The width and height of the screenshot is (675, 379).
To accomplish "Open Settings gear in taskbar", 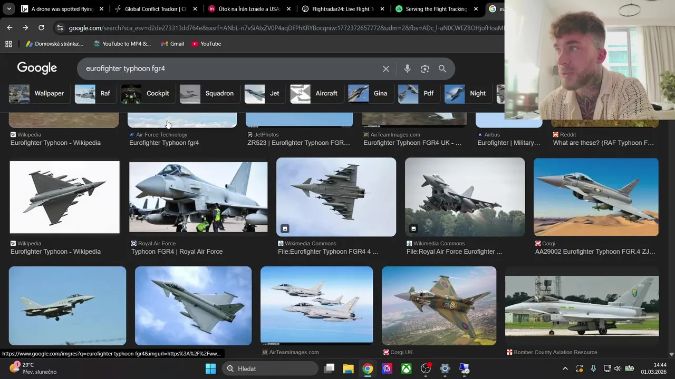I will point(445,368).
